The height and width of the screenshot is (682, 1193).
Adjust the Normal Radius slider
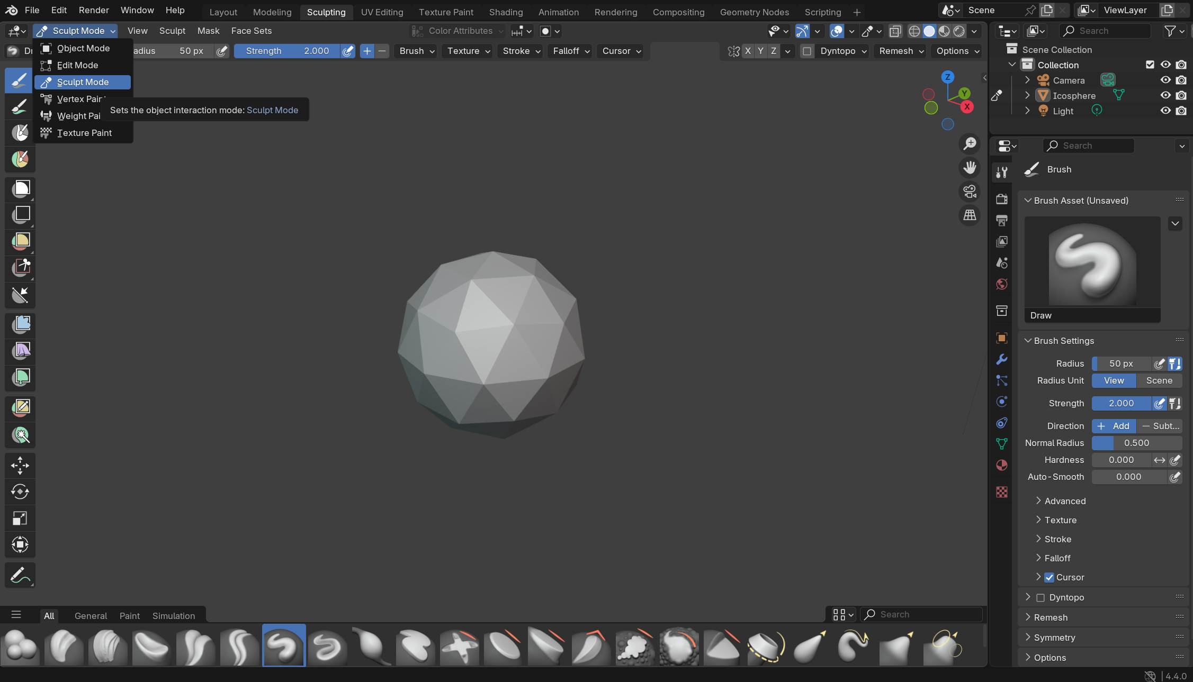coord(1137,443)
